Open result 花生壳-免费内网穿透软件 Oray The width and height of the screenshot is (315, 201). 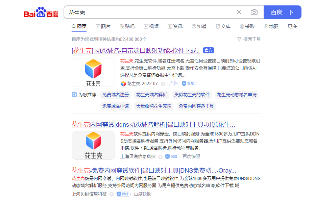[154, 171]
